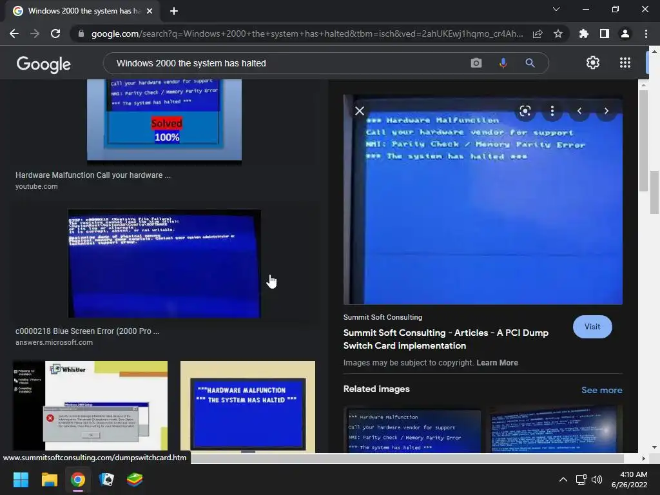The image size is (660, 495).
Task: Click youtube.com source link
Action: pyautogui.click(x=37, y=186)
